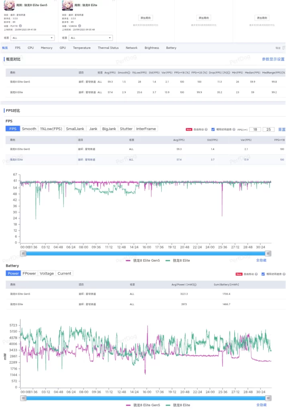Click 重置 reset link beside FPS thresholds
This screenshot has height=411, width=286.
(282, 130)
